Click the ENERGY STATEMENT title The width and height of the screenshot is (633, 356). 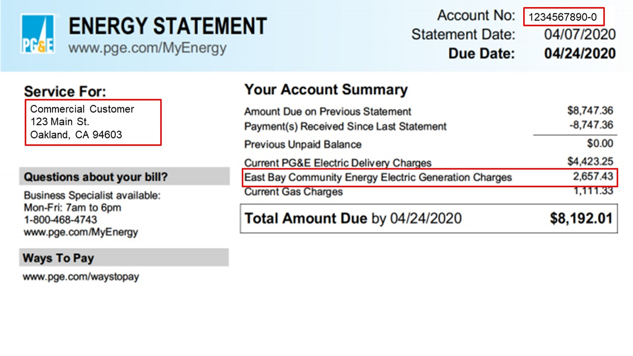click(168, 26)
